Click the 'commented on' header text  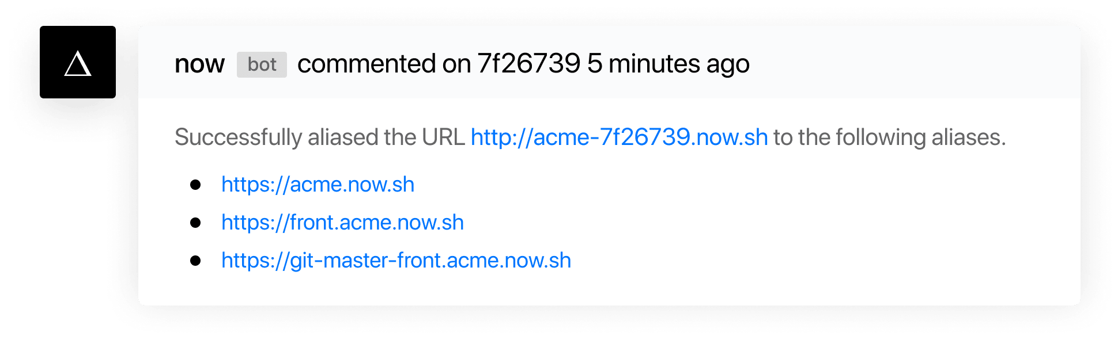[384, 63]
